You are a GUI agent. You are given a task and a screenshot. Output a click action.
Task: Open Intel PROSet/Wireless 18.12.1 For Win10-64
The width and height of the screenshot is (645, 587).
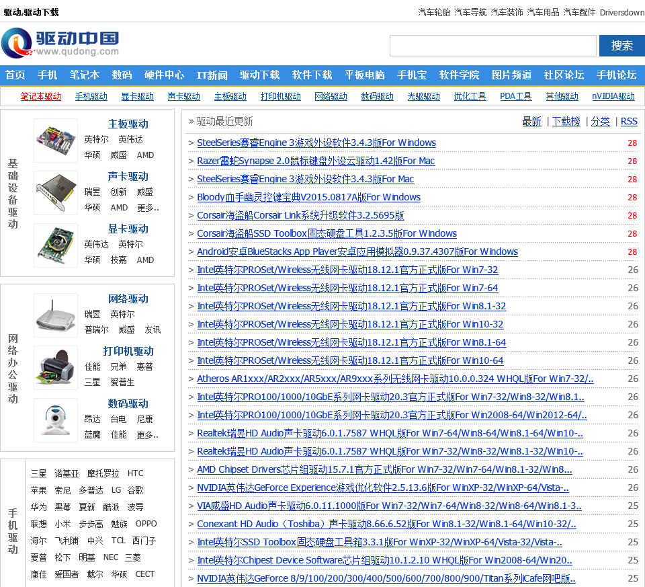click(350, 360)
